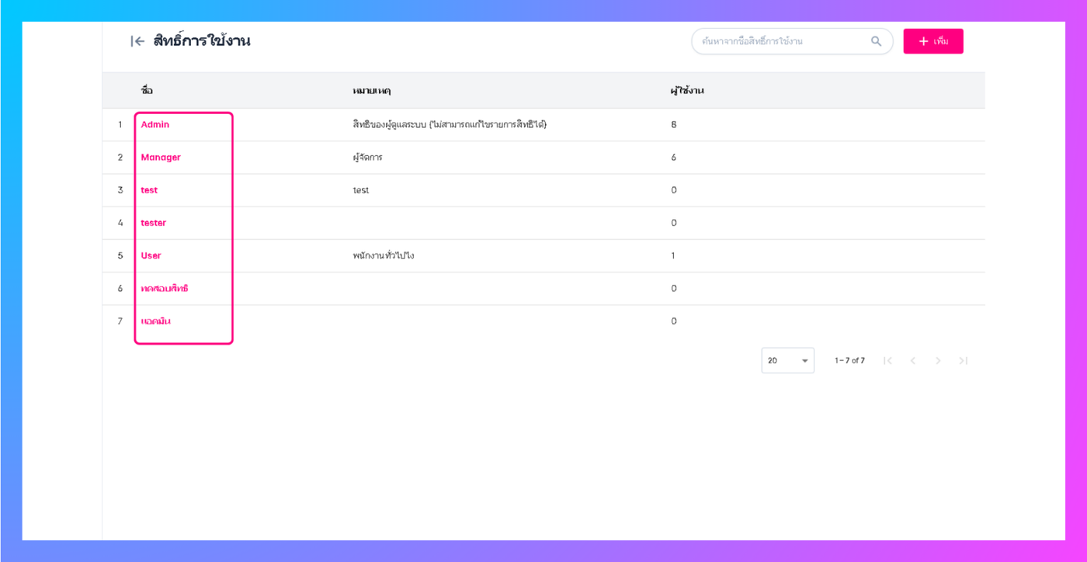
Task: Focus the permission name search field
Action: 780,42
